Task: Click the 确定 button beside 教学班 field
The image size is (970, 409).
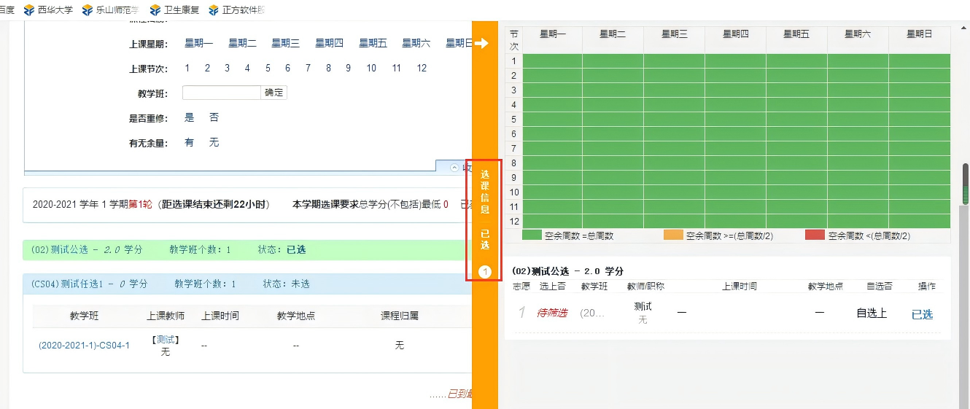Action: point(274,93)
